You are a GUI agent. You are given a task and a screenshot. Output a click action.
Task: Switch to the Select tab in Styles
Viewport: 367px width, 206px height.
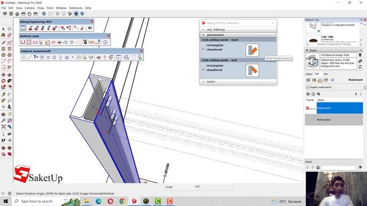point(309,74)
